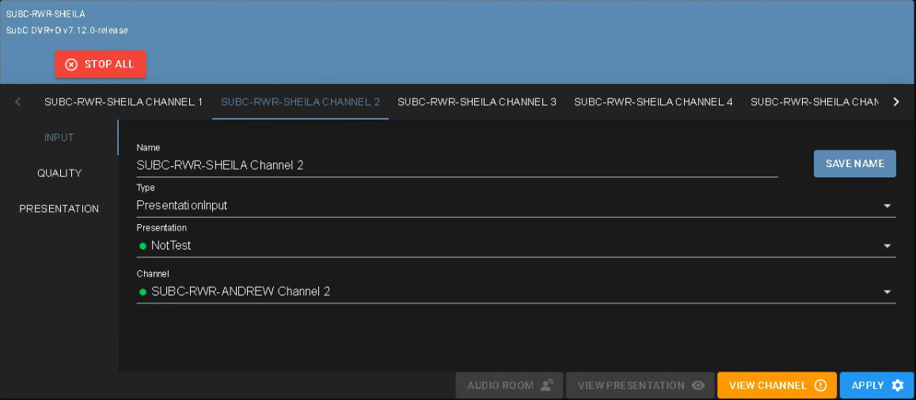
Task: Switch to SUBC-RWR-SHEILA Channel 1 tab
Action: pyautogui.click(x=124, y=102)
